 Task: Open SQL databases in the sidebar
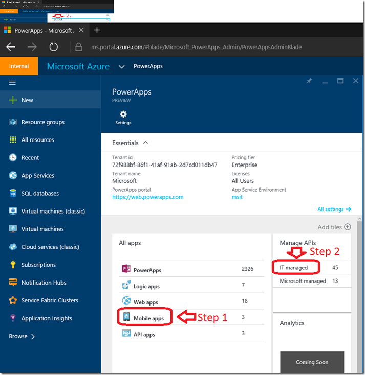[39, 194]
